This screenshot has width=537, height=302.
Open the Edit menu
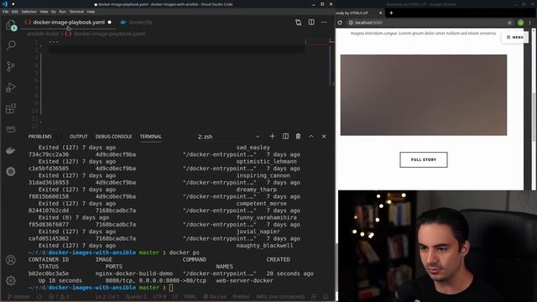coord(15,12)
